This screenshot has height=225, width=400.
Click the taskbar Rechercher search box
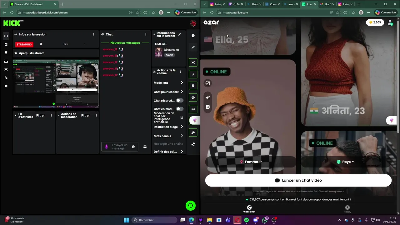click(x=154, y=220)
